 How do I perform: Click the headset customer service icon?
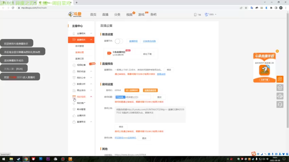[280, 104]
